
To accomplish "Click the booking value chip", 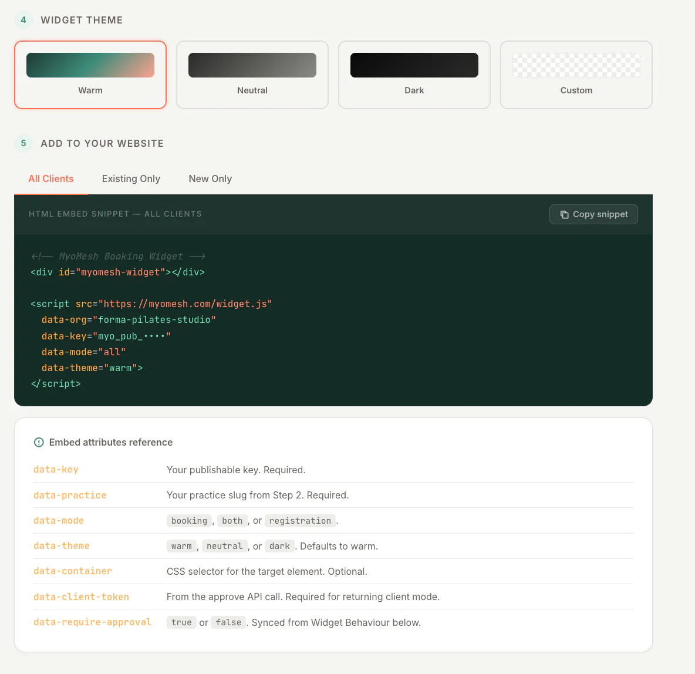I will click(189, 521).
